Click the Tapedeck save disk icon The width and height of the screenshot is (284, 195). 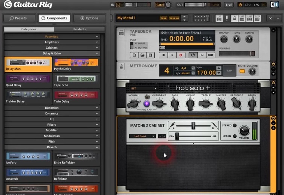150,55
